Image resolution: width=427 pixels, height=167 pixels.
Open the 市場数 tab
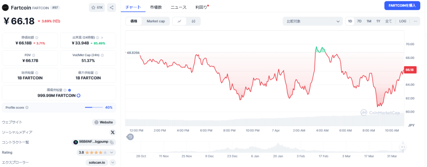click(156, 7)
